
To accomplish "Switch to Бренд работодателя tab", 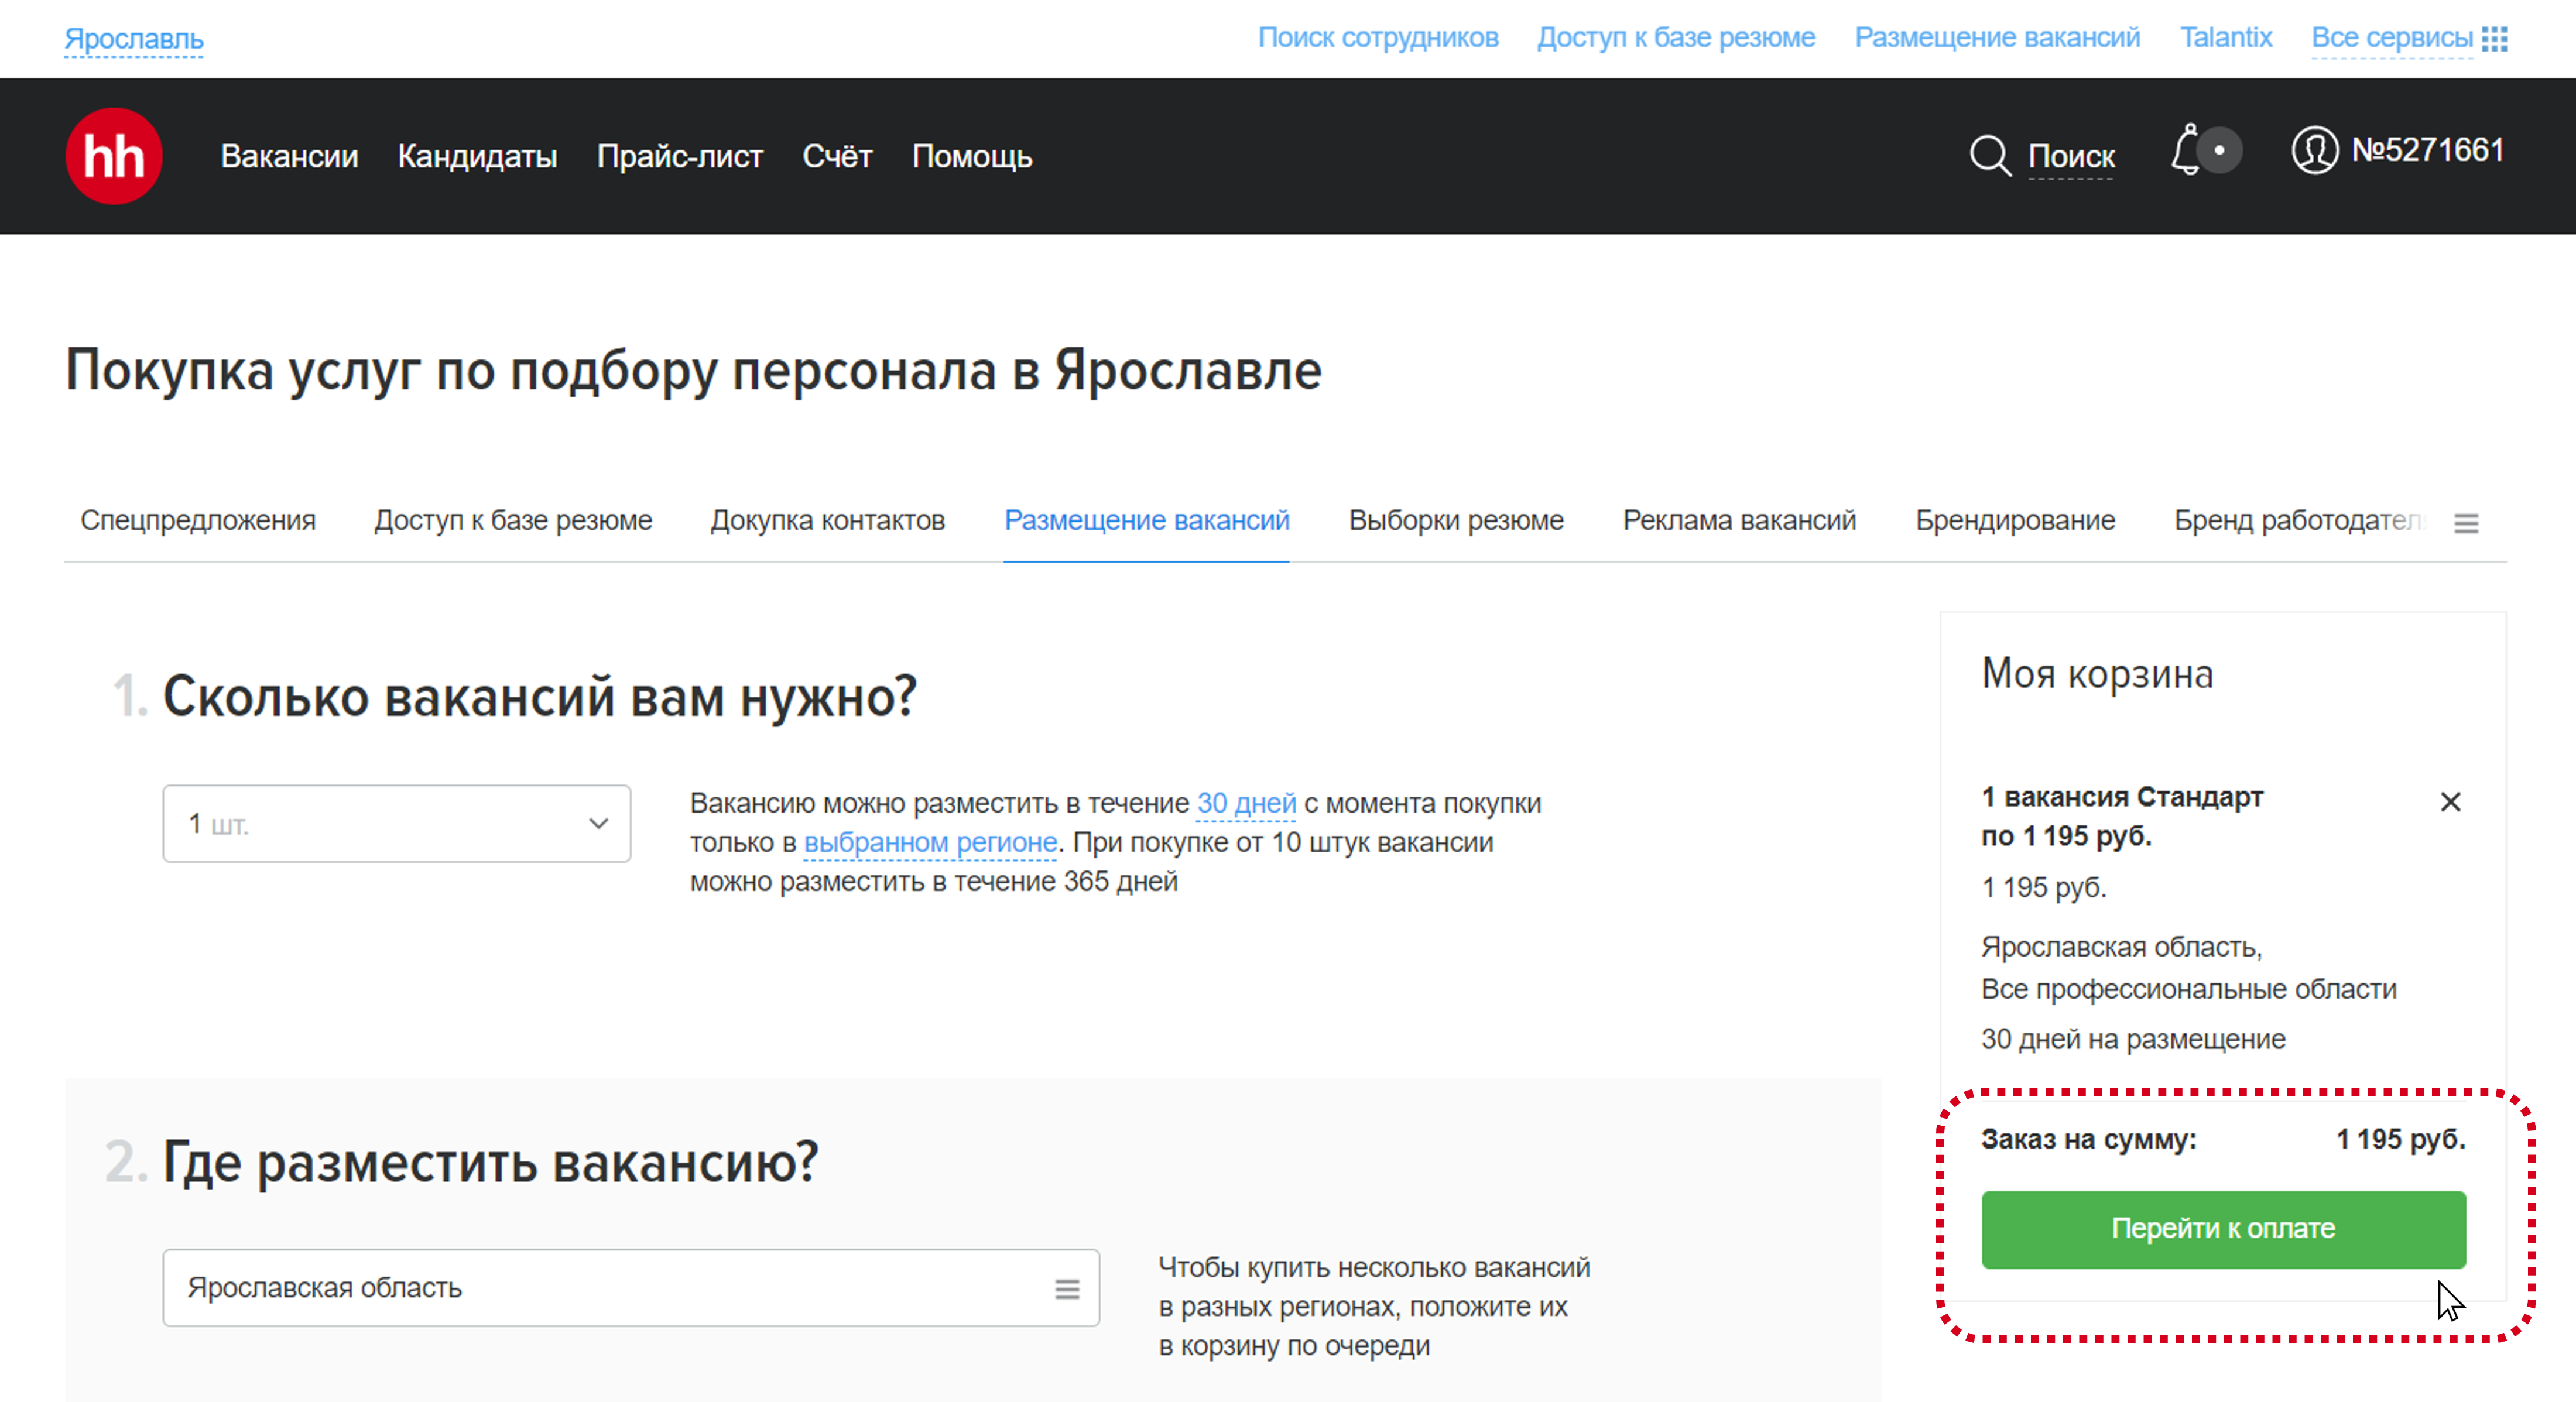I will point(2300,520).
